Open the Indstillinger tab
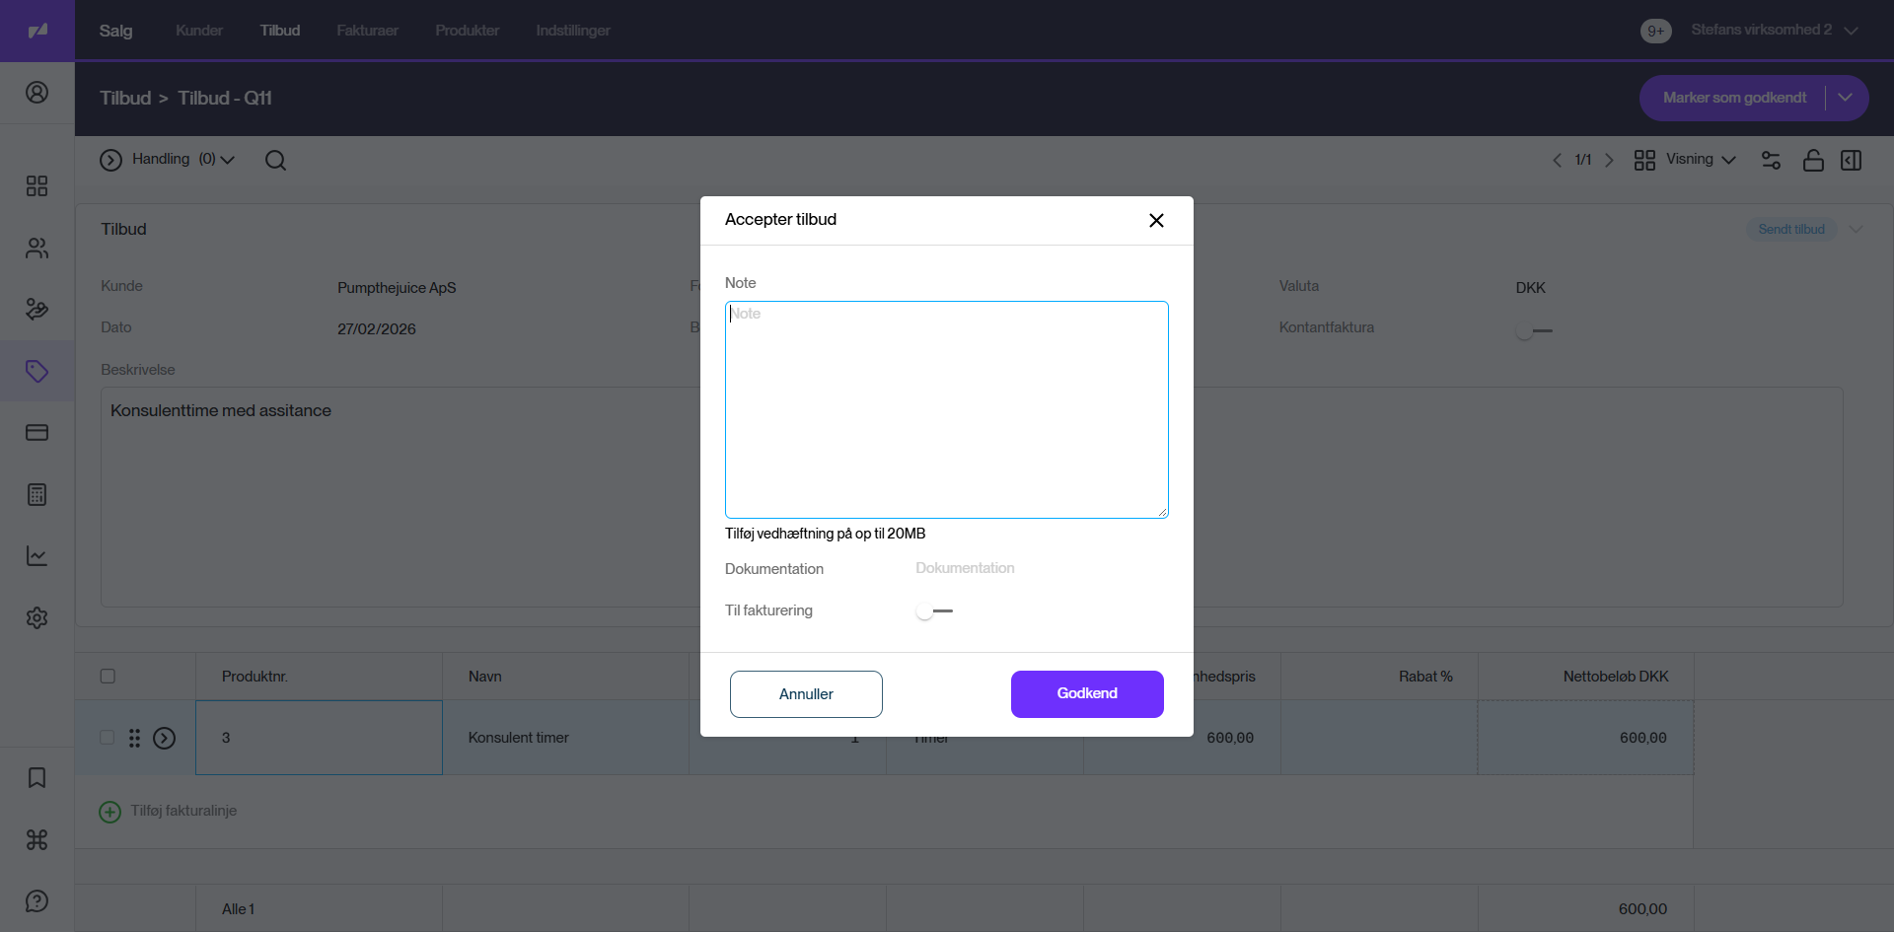The height and width of the screenshot is (932, 1894). 573,31
